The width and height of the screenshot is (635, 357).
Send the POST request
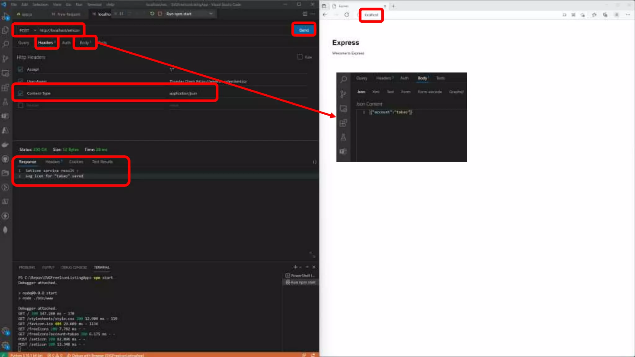(304, 30)
